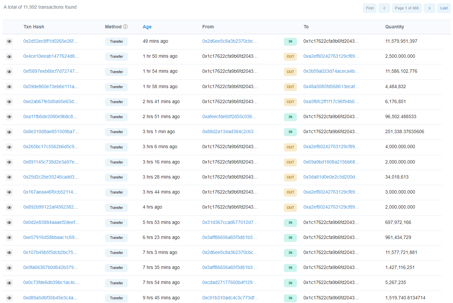
Task: Click quantity 251,338.37635606
Action: click(405, 131)
